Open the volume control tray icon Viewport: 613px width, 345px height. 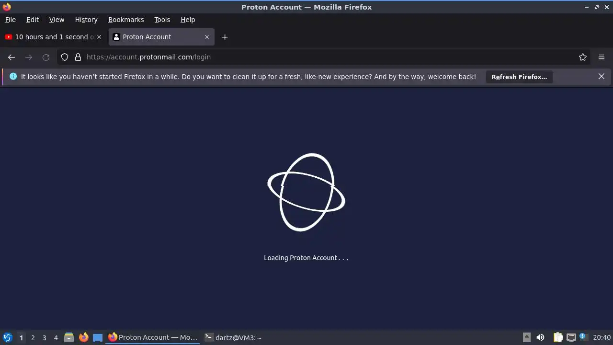coord(540,337)
